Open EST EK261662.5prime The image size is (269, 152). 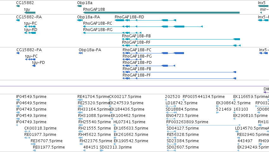[131, 135]
